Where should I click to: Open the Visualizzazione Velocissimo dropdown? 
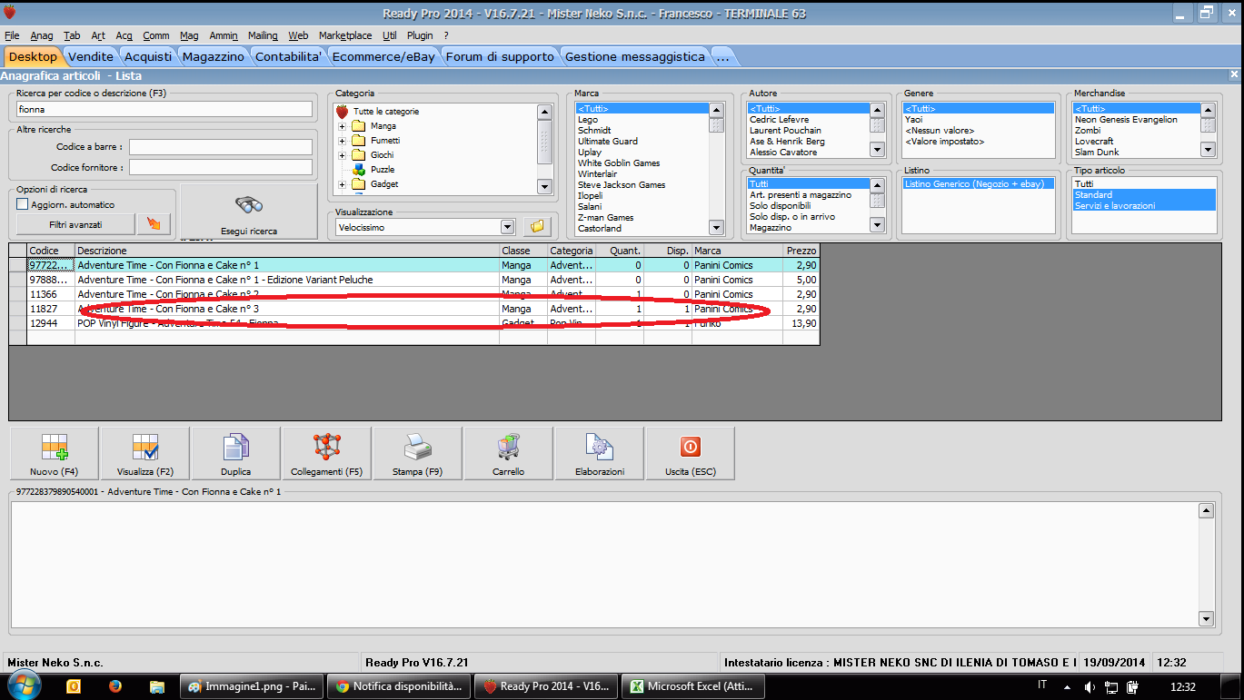point(508,227)
